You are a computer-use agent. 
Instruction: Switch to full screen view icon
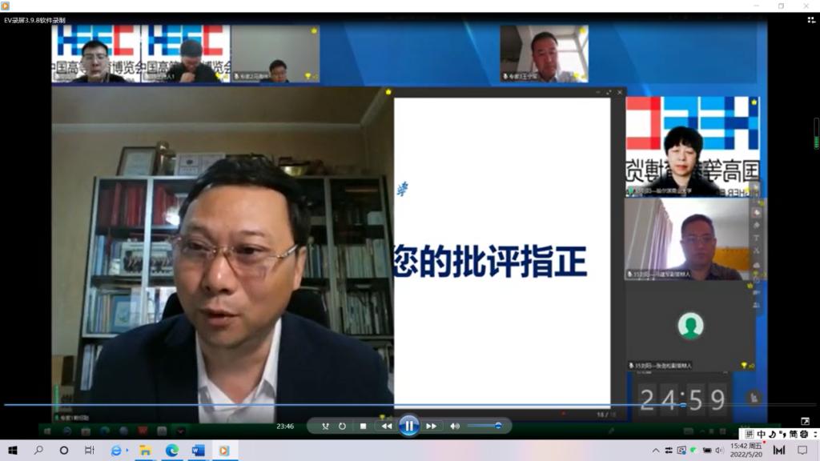(805, 421)
